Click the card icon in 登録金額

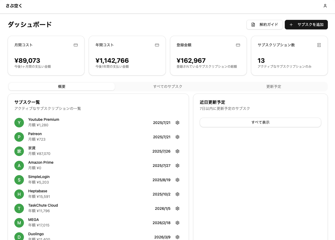tap(238, 45)
